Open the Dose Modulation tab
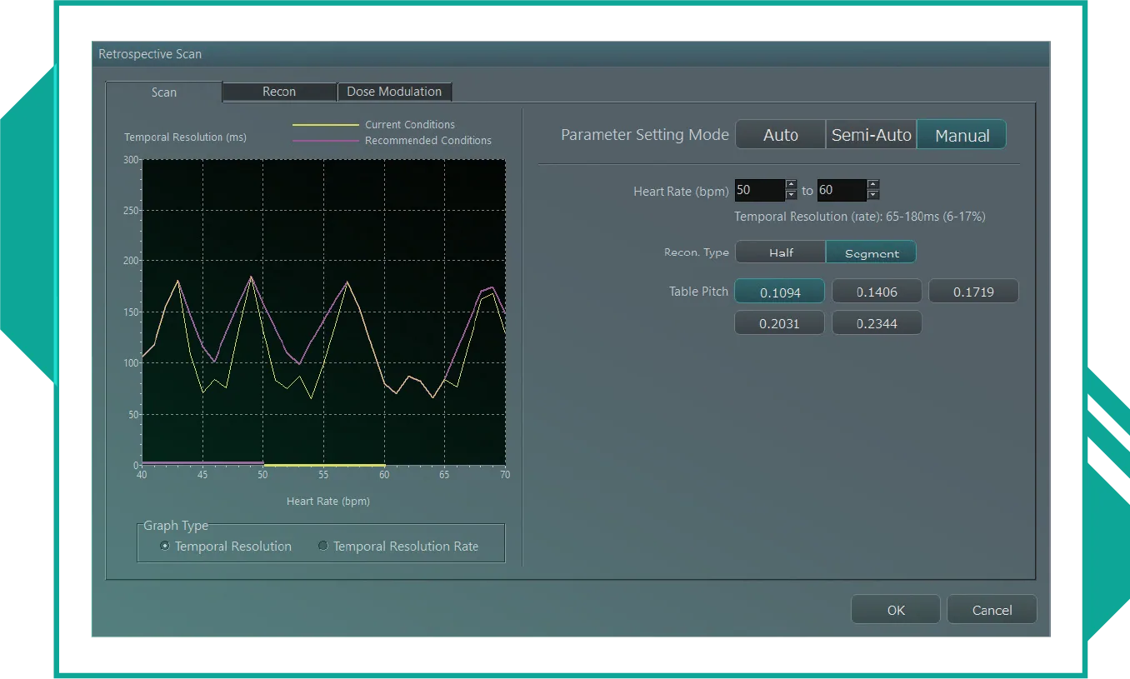This screenshot has height=679, width=1130. click(x=394, y=92)
